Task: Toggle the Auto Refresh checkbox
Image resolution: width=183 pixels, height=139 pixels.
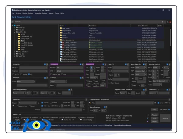Action: pyautogui.click(x=169, y=109)
